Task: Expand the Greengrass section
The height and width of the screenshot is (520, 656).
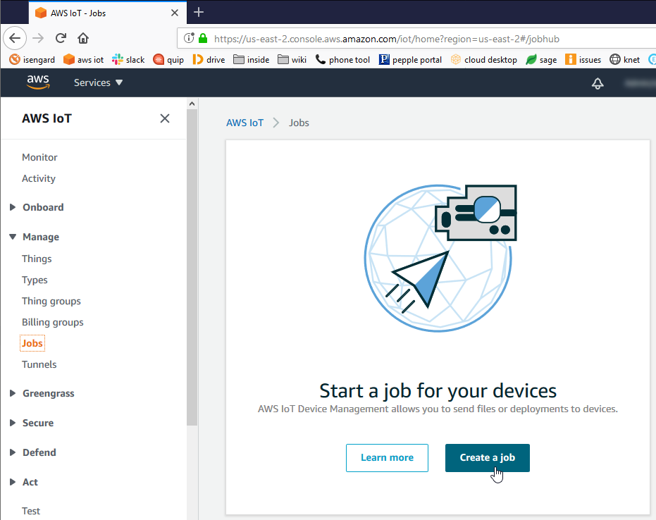Action: [42, 393]
